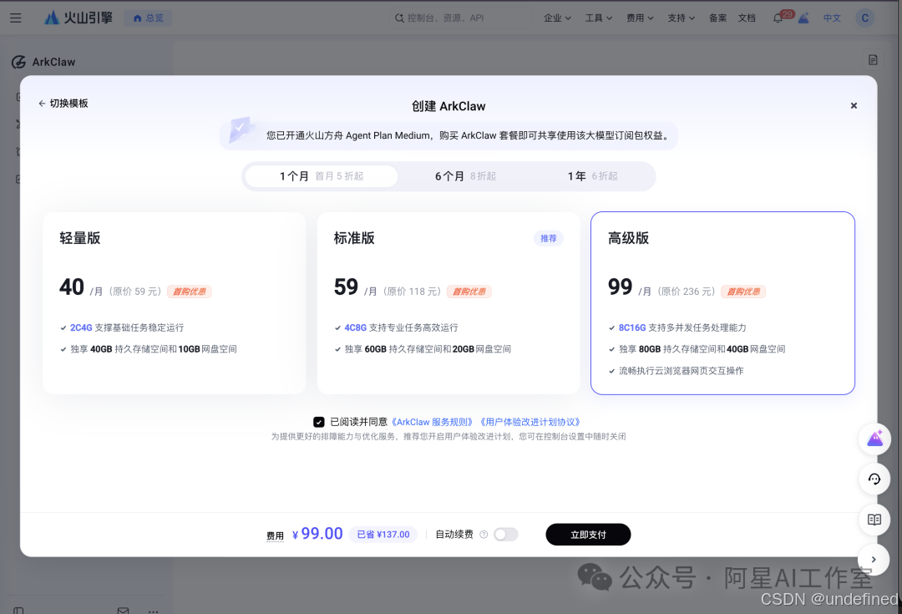
Task: Choose the 标准版 plan card
Action: (448, 303)
